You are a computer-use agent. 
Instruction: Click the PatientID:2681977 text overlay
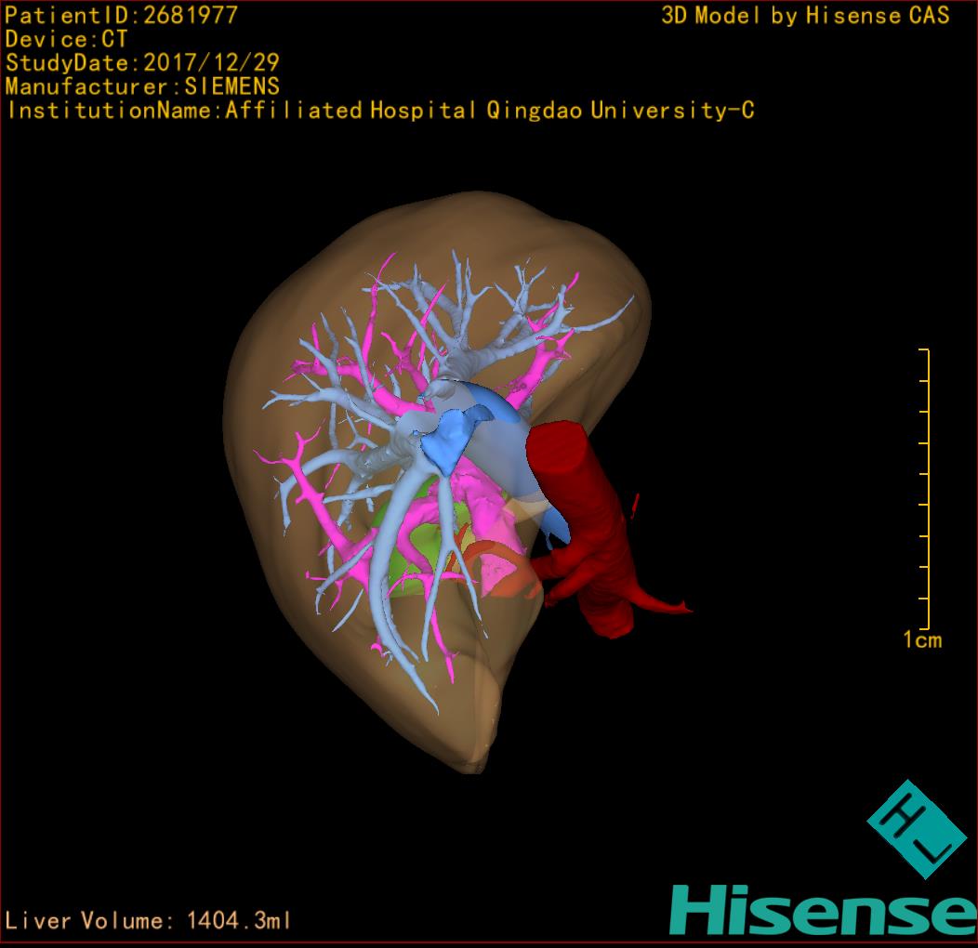pos(121,15)
